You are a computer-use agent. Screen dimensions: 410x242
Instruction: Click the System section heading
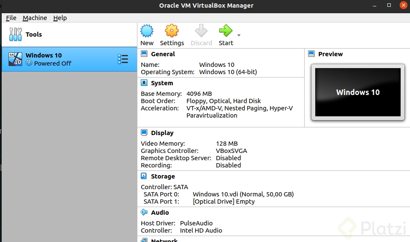[162, 83]
